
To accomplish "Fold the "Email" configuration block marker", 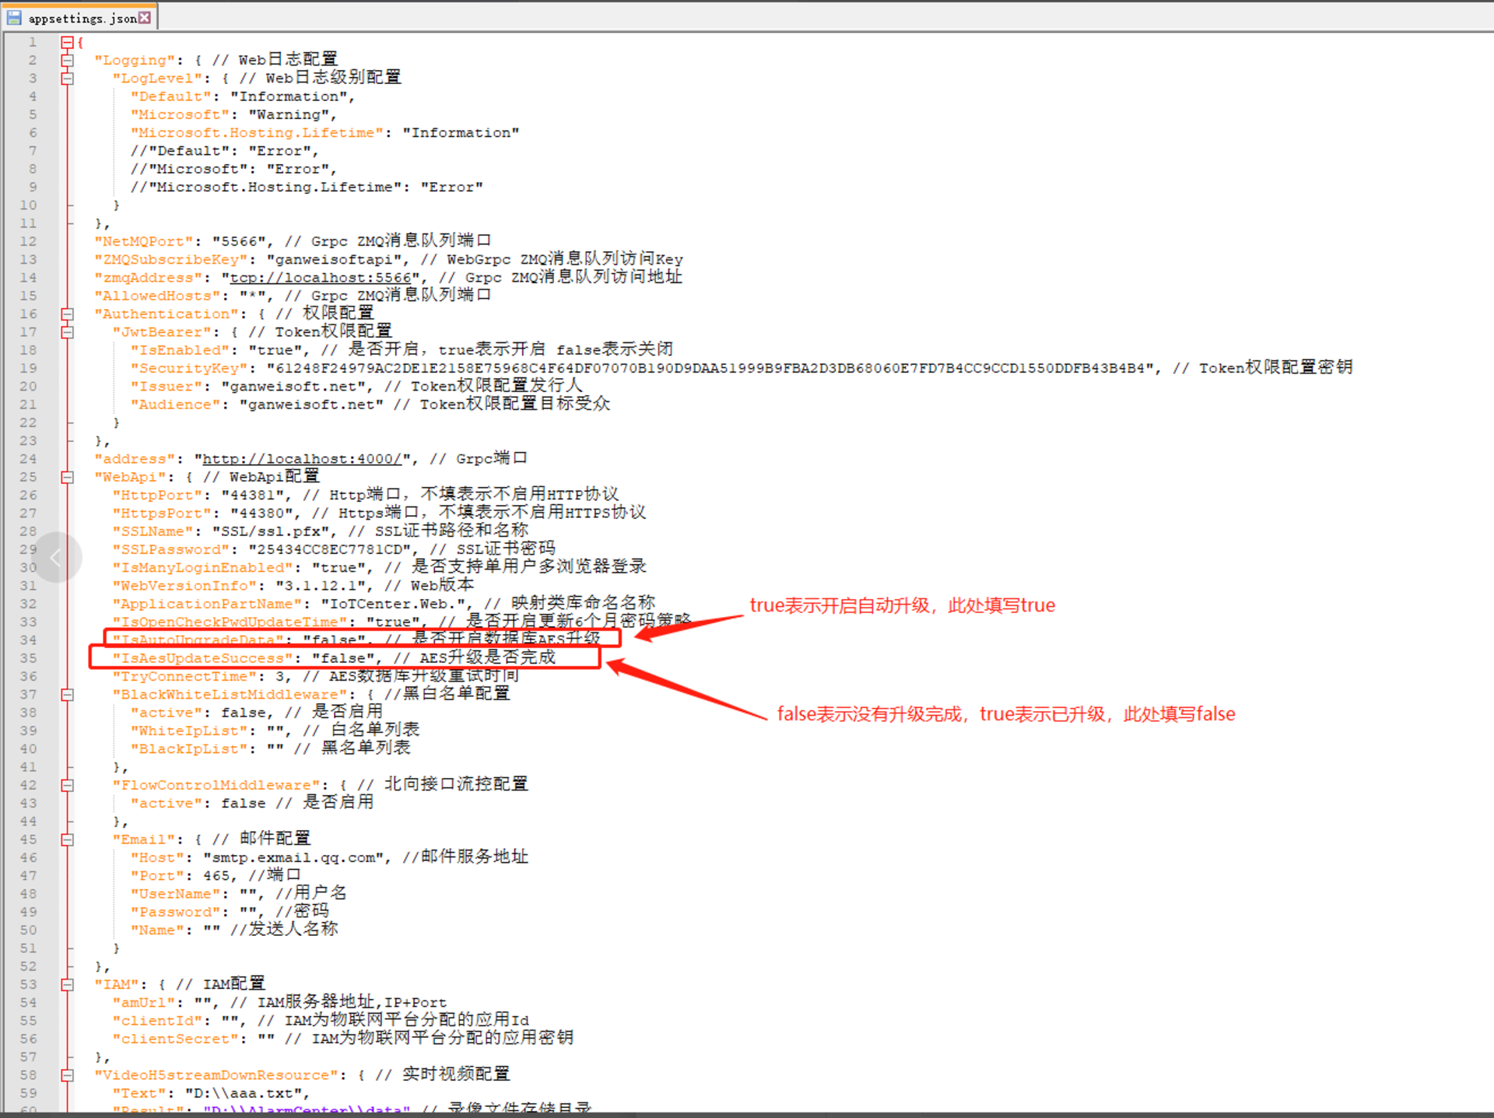I will [x=67, y=839].
